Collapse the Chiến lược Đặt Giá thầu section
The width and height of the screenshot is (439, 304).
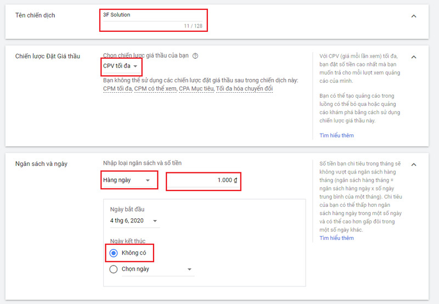click(x=414, y=57)
